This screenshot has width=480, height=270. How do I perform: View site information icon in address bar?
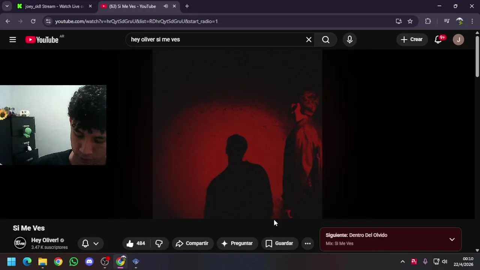click(48, 21)
